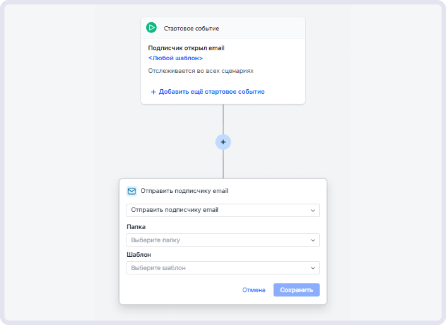Click the round plus button on connector

tap(223, 142)
